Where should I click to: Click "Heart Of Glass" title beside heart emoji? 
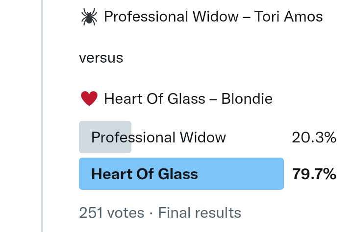[x=154, y=99]
